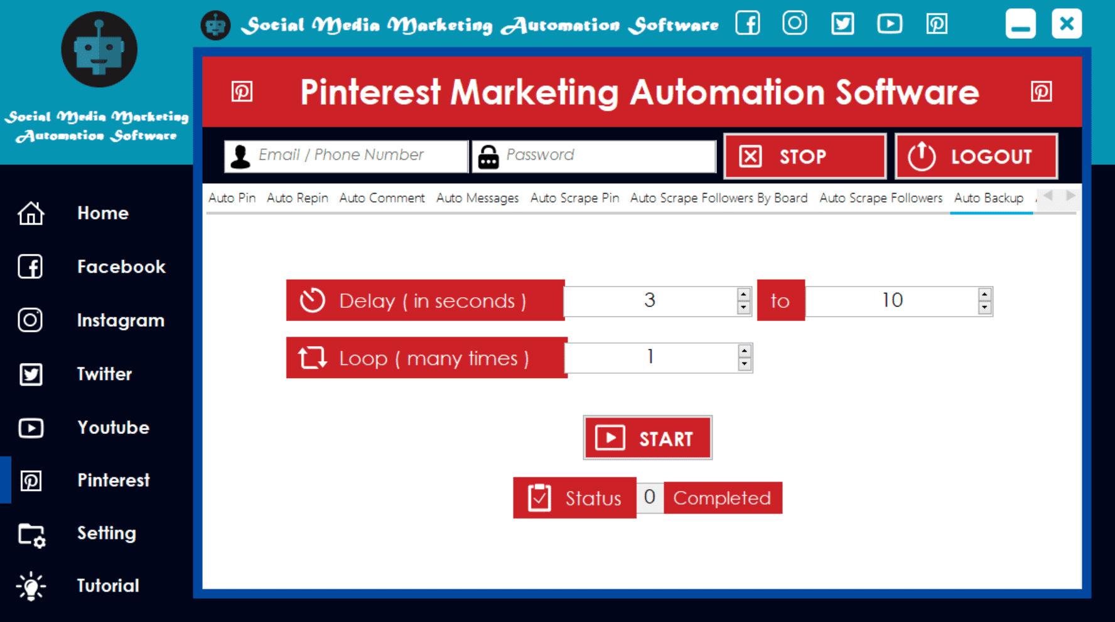
Task: Click the Instagram camera icon in the sidebar
Action: 30,320
